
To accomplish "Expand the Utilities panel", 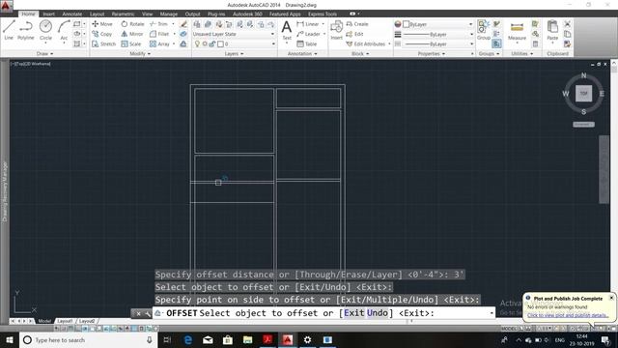I will pos(521,53).
